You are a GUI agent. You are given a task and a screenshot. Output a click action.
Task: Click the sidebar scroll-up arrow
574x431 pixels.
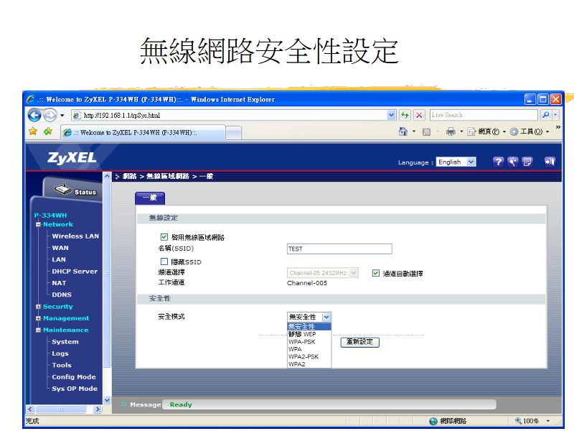(107, 176)
